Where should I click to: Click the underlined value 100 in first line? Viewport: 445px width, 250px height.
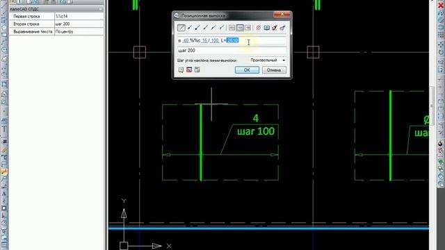pyautogui.click(x=215, y=40)
